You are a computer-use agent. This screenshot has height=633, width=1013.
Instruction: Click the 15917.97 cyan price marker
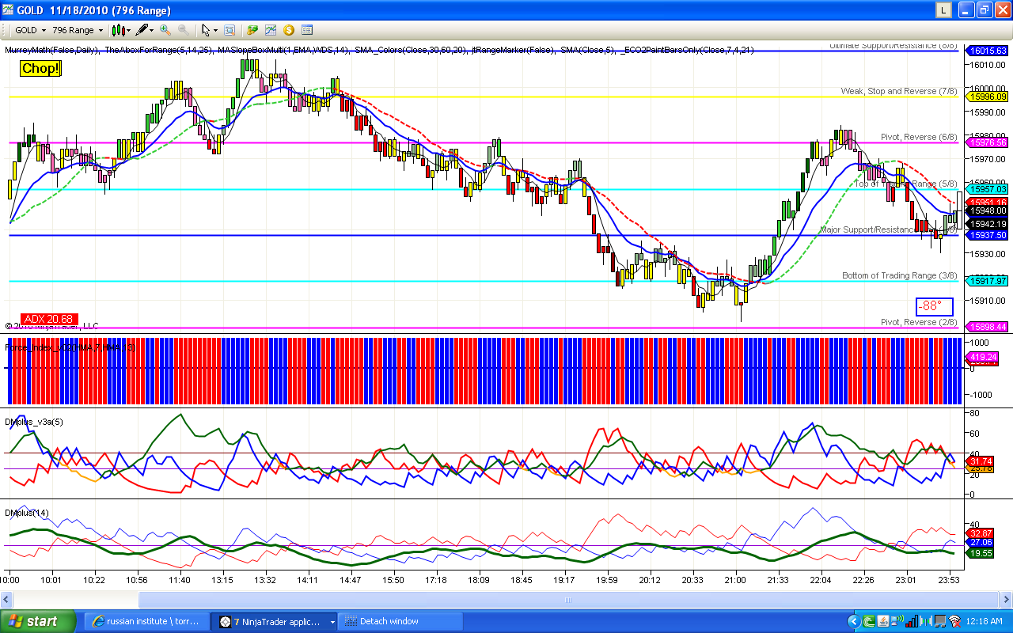coord(986,281)
